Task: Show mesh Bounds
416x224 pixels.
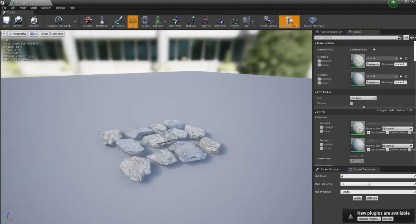Action: [145, 22]
